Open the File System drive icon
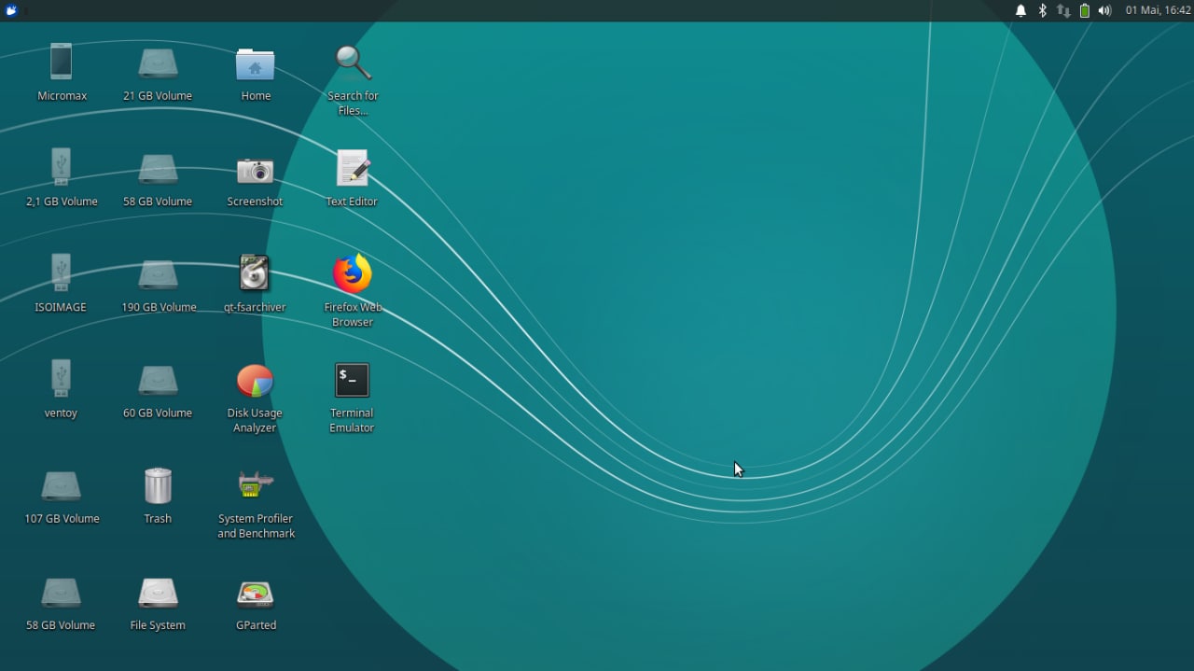The image size is (1194, 671). click(158, 592)
